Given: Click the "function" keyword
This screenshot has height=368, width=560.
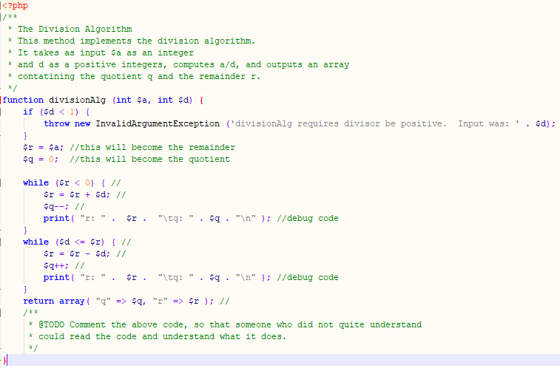Looking at the screenshot, I should pyautogui.click(x=23, y=100).
